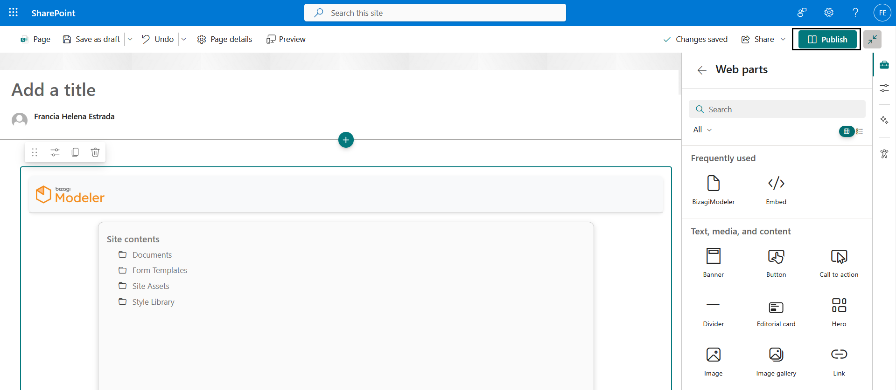Open the Style Library folder

(x=147, y=302)
